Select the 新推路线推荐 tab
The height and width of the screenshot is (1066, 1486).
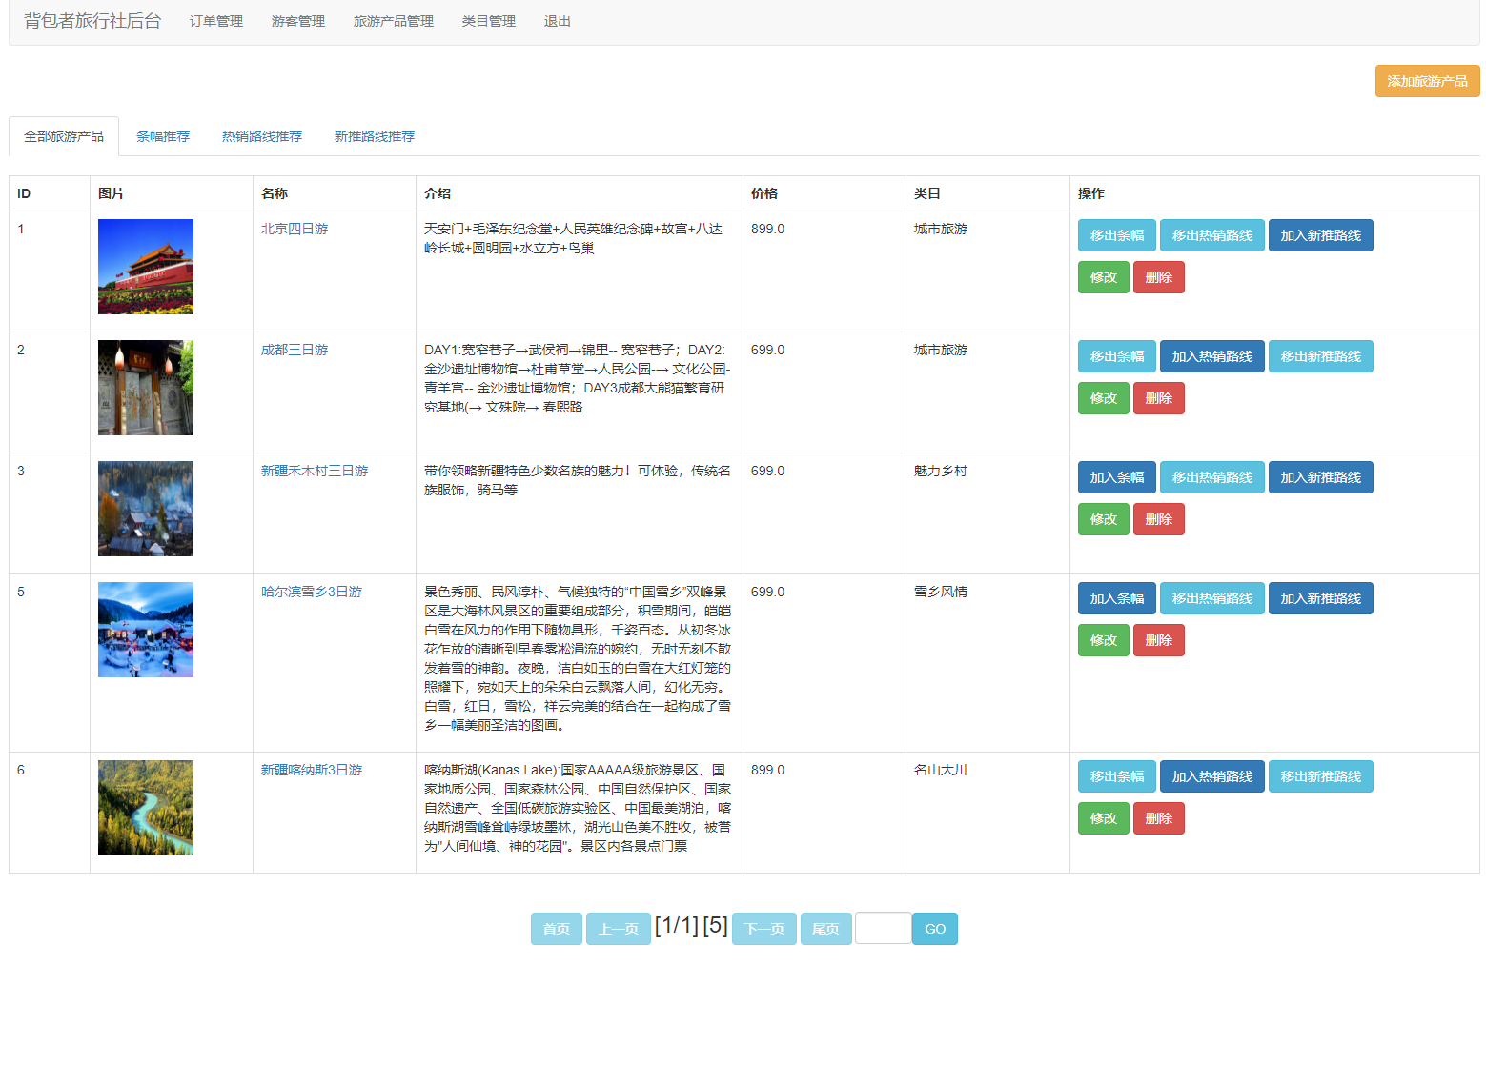pyautogui.click(x=374, y=136)
